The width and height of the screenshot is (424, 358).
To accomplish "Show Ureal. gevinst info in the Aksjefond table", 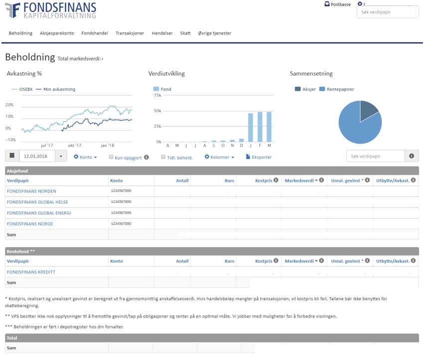I will [367, 180].
